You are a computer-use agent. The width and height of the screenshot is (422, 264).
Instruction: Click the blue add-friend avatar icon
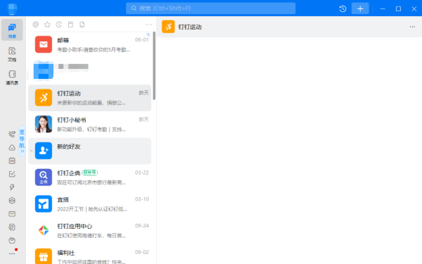[44, 151]
